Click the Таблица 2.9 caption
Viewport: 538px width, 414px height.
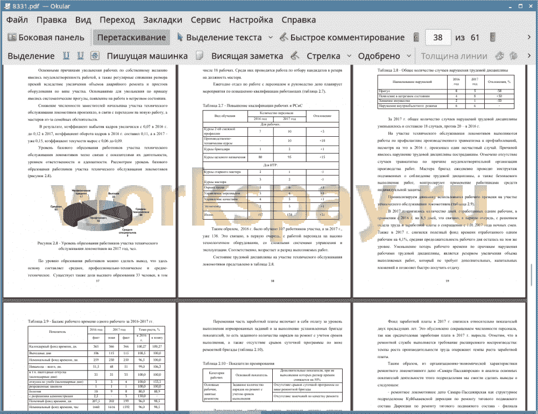click(90, 321)
